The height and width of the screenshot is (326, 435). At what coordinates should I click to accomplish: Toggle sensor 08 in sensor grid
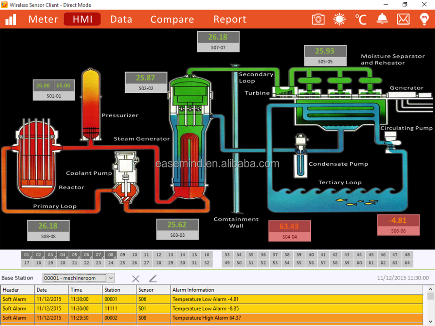111,255
